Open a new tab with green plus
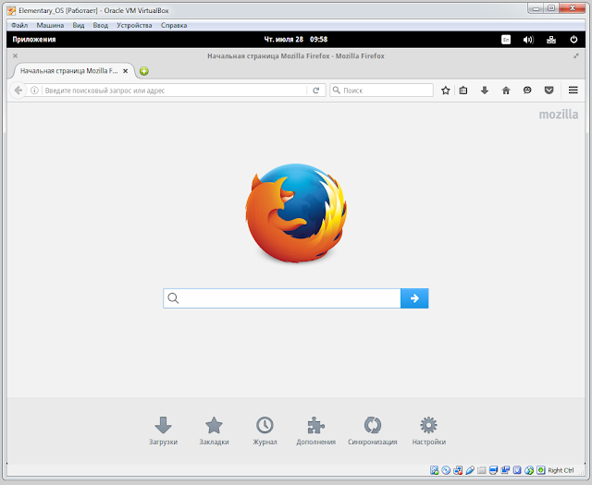Viewport: 592px width, 485px height. [x=144, y=71]
